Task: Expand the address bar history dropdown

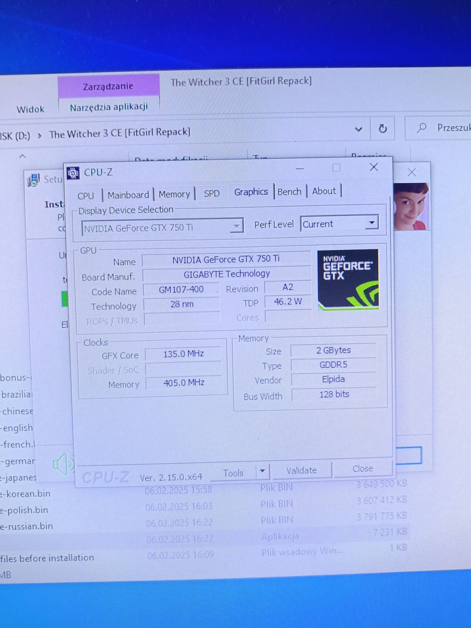Action: click(x=358, y=129)
